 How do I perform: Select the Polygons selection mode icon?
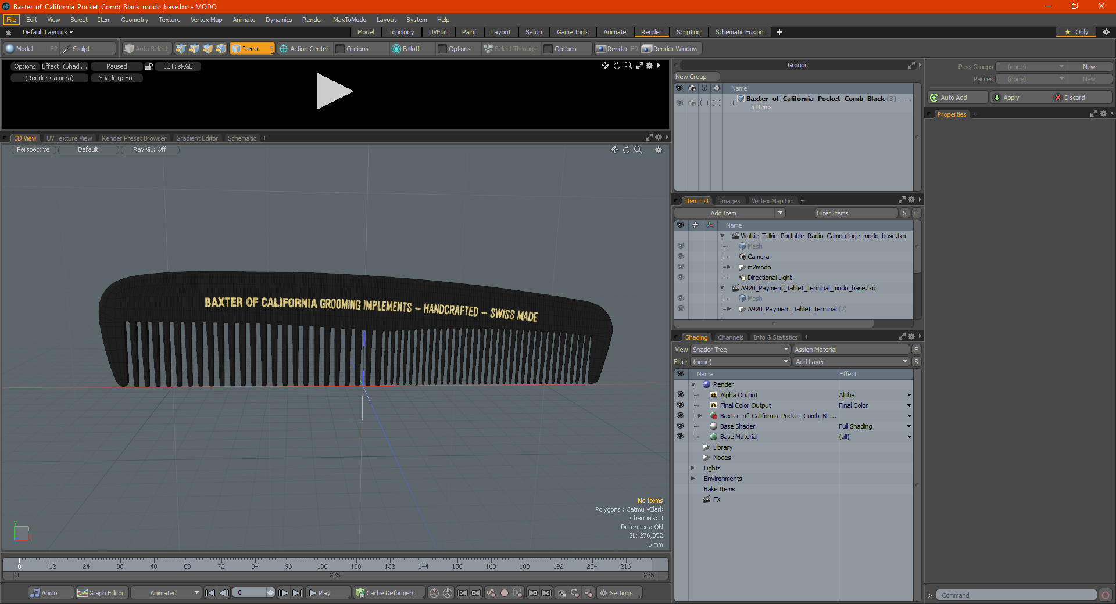point(208,49)
